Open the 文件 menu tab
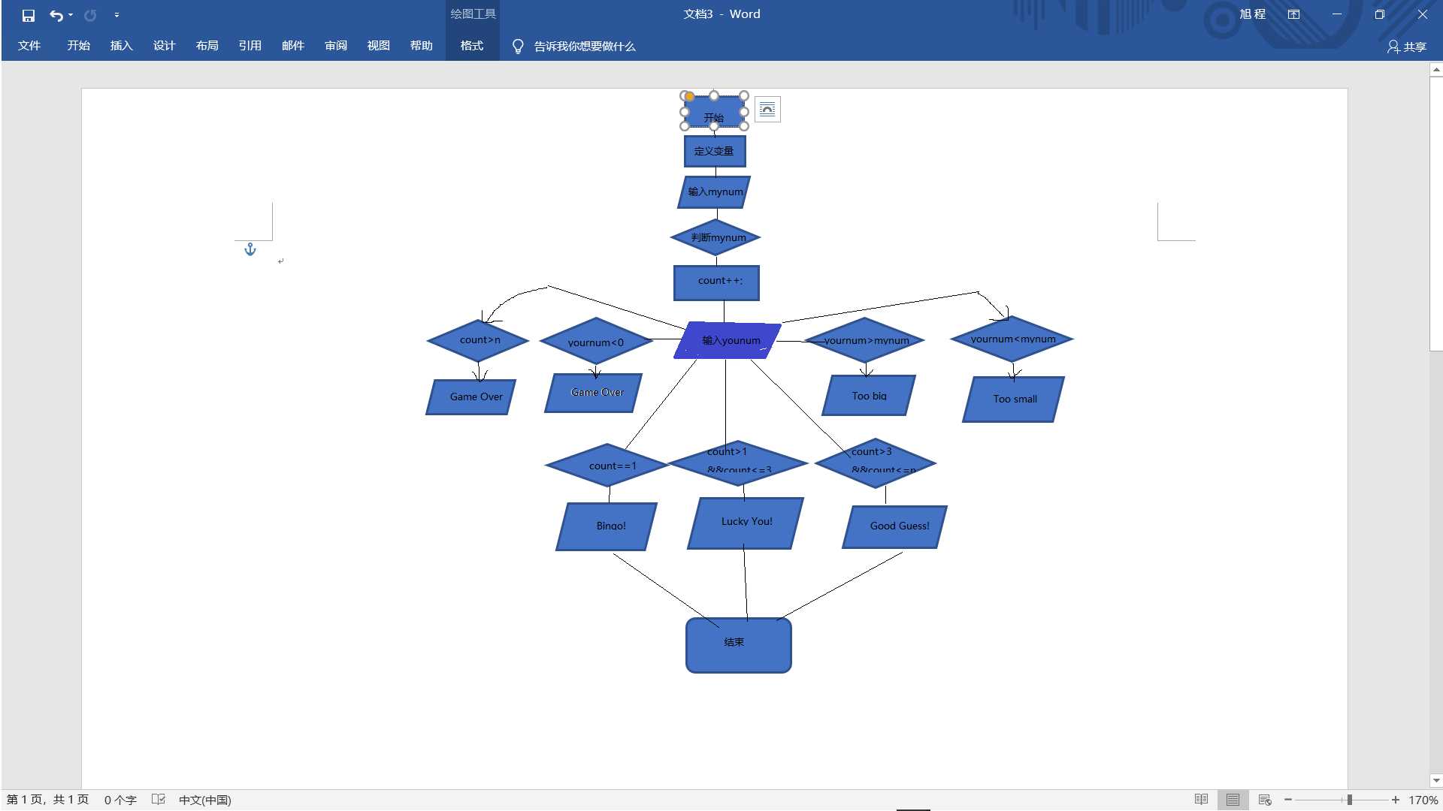1443x811 pixels. point(29,46)
